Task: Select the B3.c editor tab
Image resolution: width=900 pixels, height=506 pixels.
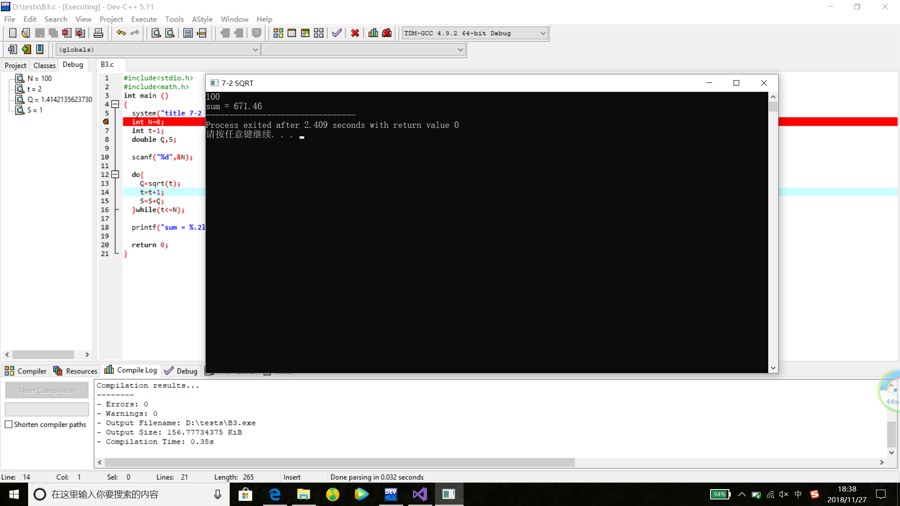Action: (x=107, y=65)
